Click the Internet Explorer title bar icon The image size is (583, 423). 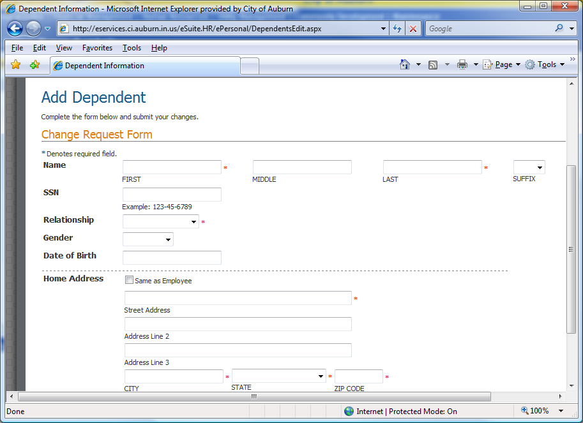(x=11, y=9)
